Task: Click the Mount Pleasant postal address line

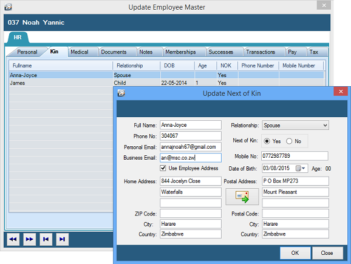Action: coord(296,192)
